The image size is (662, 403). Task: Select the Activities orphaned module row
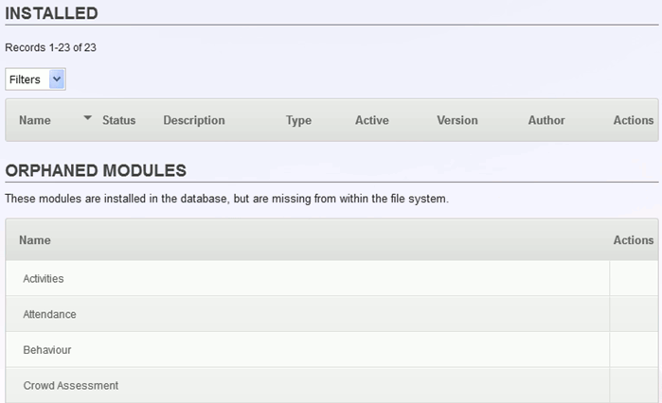click(x=308, y=278)
